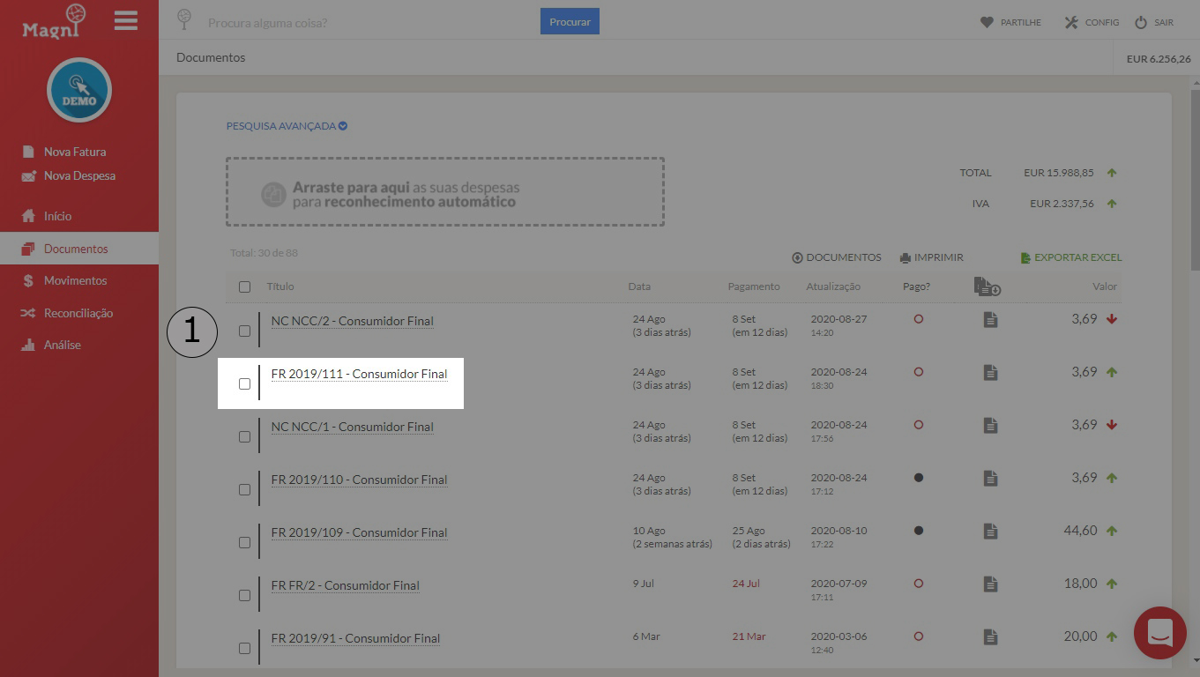Image resolution: width=1200 pixels, height=677 pixels.
Task: Focus the 'Procura alguma coisa?' search field
Action: [370, 22]
